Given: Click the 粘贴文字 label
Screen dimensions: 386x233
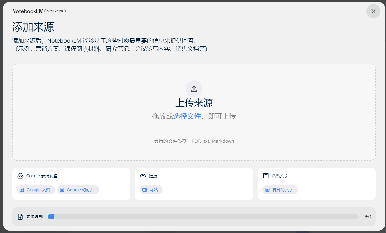Looking at the screenshot, I should (x=280, y=176).
